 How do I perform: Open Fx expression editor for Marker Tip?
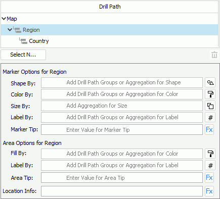click(x=209, y=129)
